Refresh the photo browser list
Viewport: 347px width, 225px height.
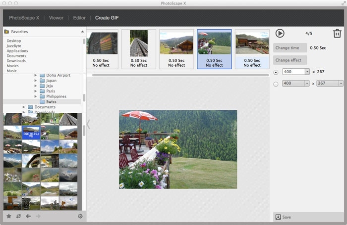click(x=18, y=216)
